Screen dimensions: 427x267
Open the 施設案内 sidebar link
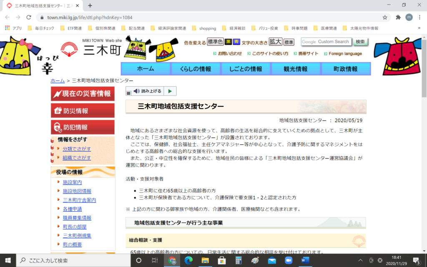73,182
